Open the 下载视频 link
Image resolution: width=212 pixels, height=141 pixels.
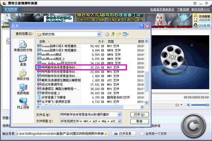click(x=183, y=9)
